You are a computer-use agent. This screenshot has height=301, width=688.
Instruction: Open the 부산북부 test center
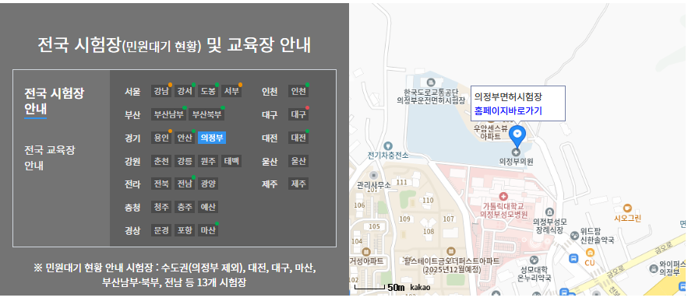207,114
